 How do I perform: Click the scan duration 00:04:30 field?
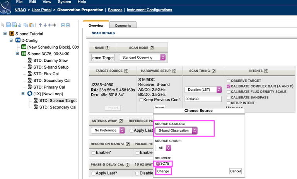pos(202,99)
